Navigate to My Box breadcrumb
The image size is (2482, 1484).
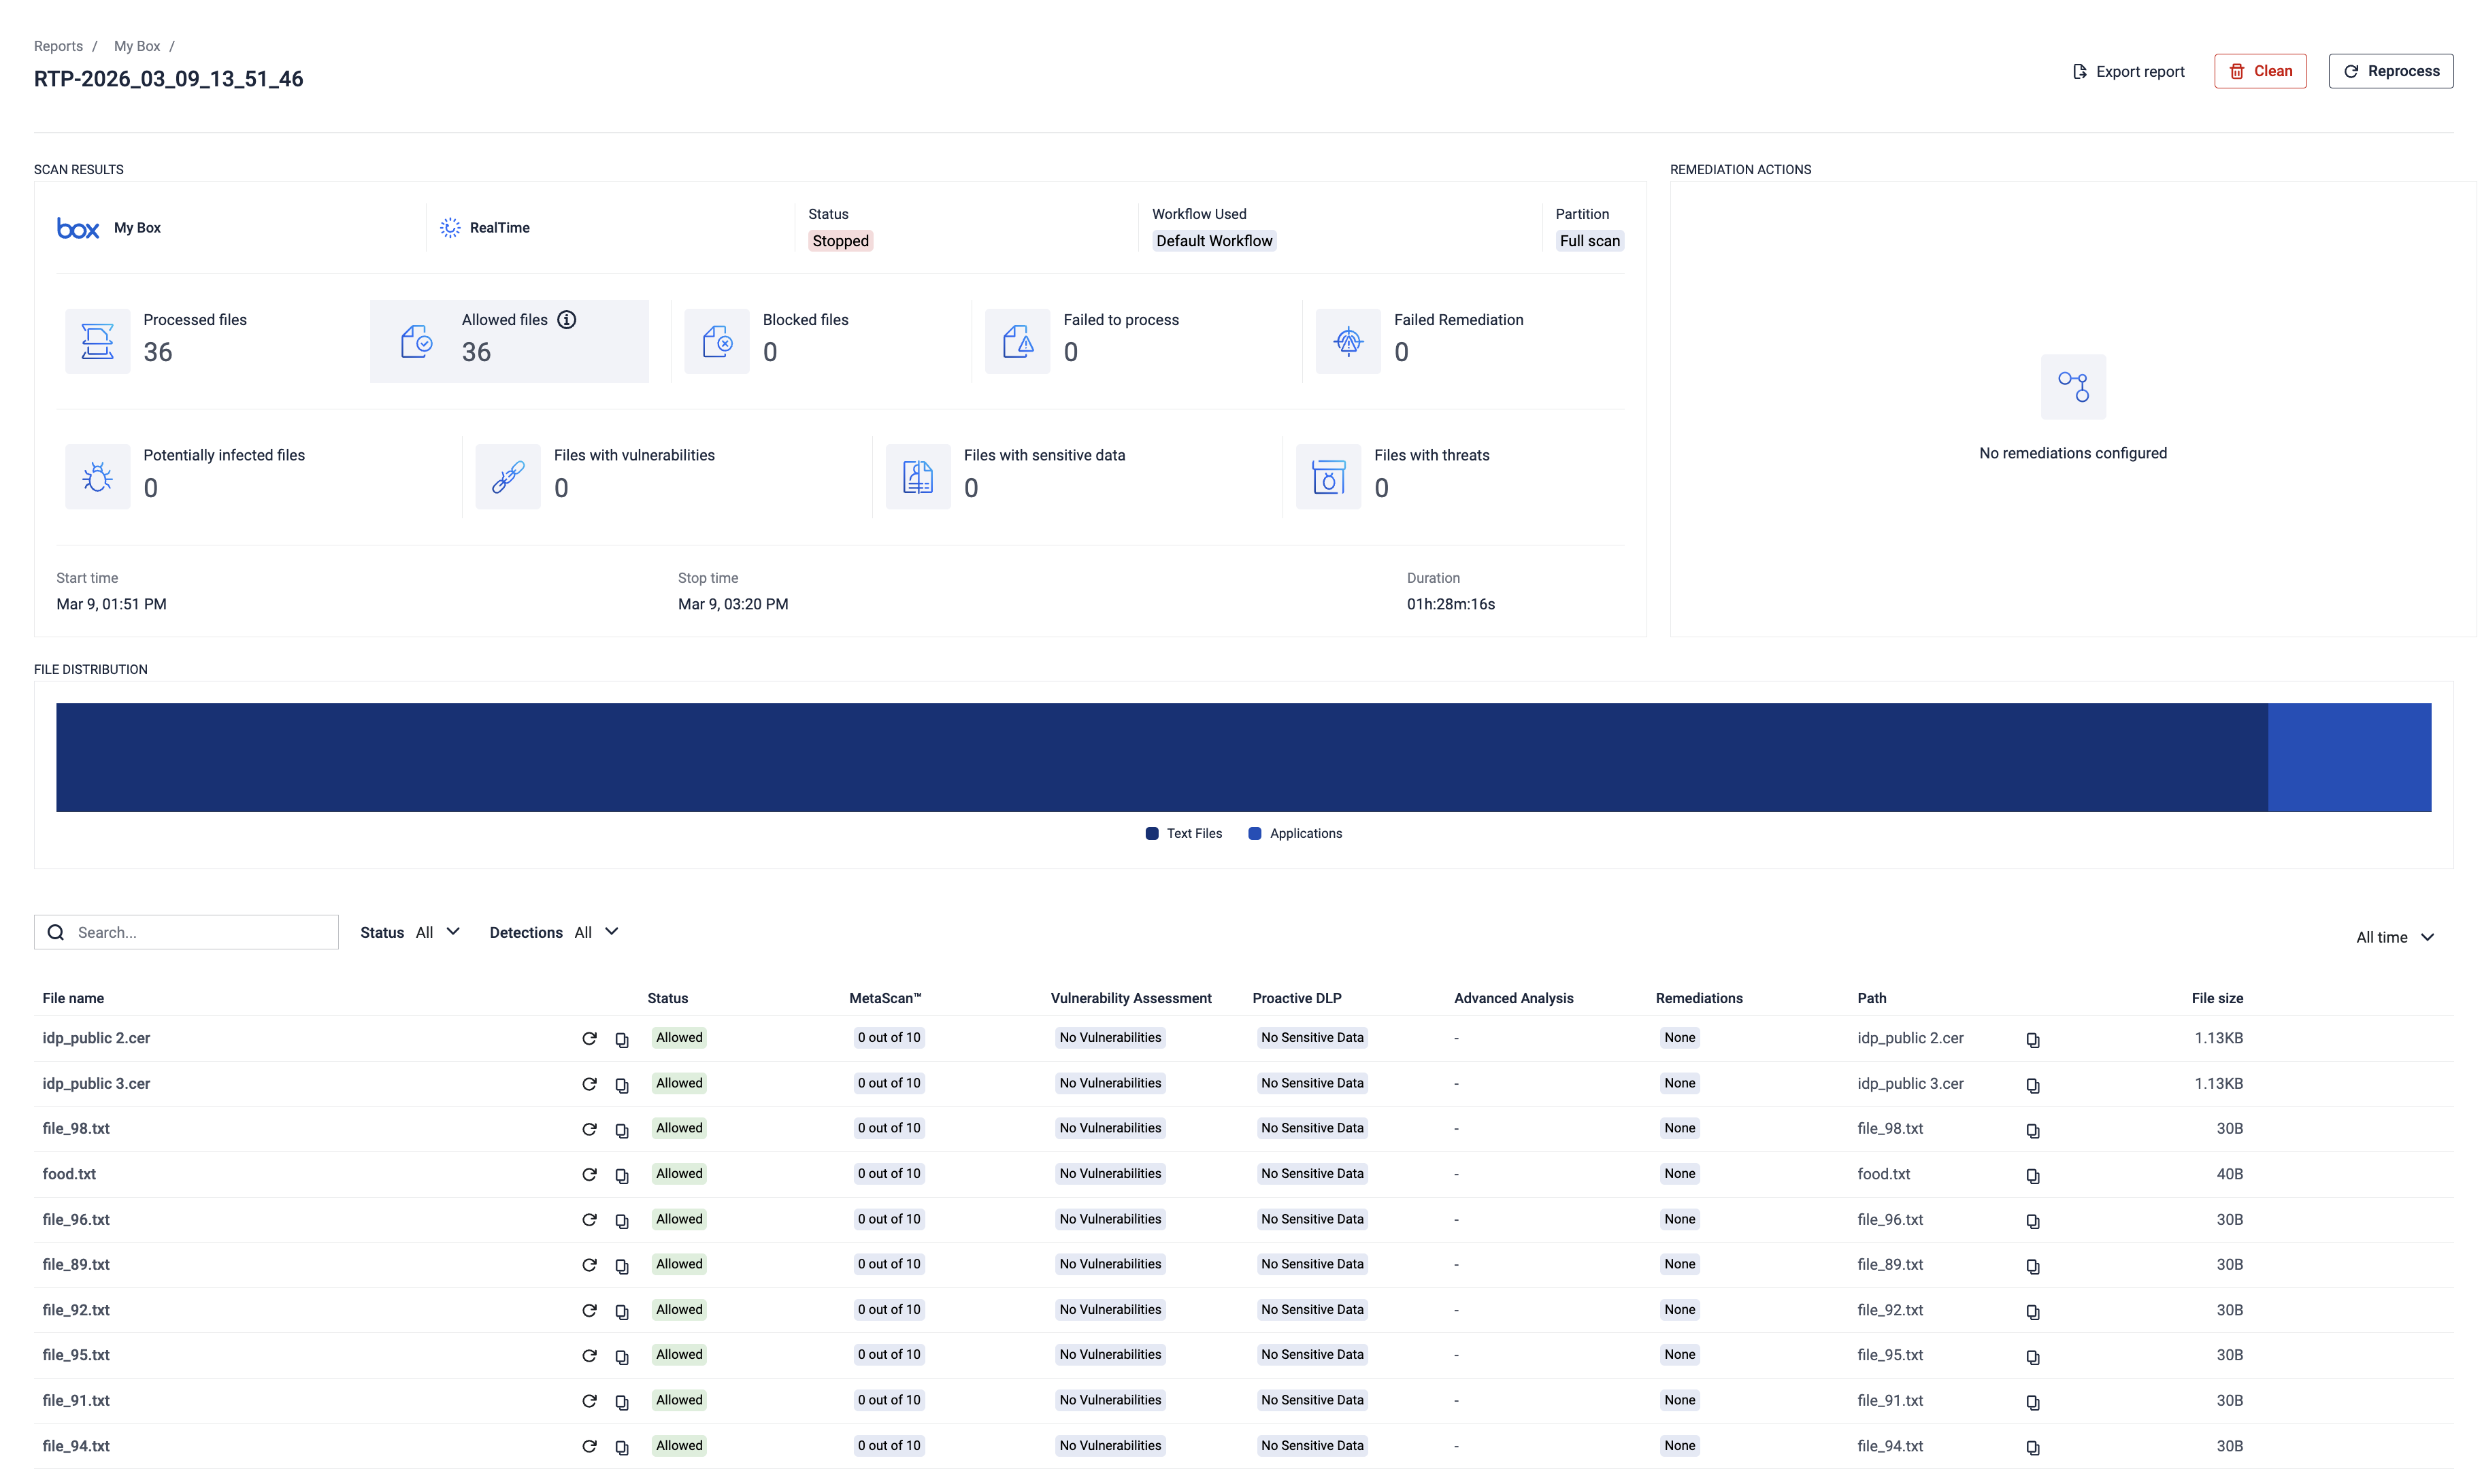pos(137,46)
